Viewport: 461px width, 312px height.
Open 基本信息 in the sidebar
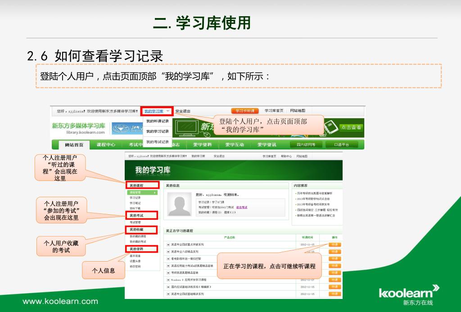click(x=135, y=256)
